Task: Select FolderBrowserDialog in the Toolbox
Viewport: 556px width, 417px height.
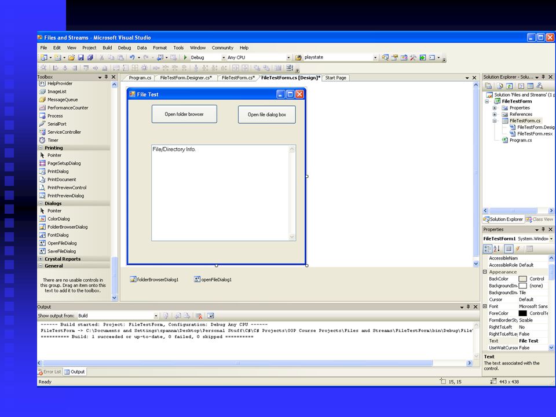Action: [67, 227]
